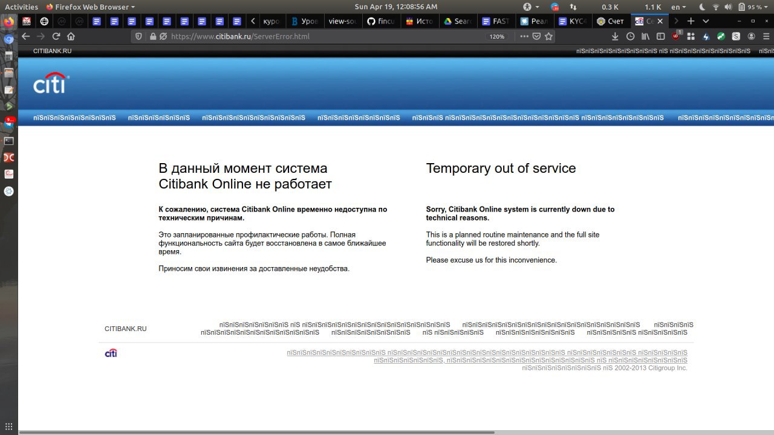Reload the Citibank error page
The width and height of the screenshot is (774, 435).
pyautogui.click(x=56, y=36)
